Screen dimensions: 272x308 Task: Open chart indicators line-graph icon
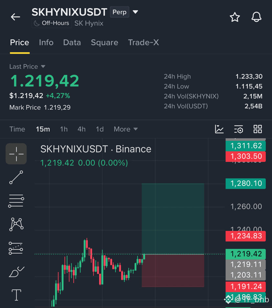pos(219,129)
